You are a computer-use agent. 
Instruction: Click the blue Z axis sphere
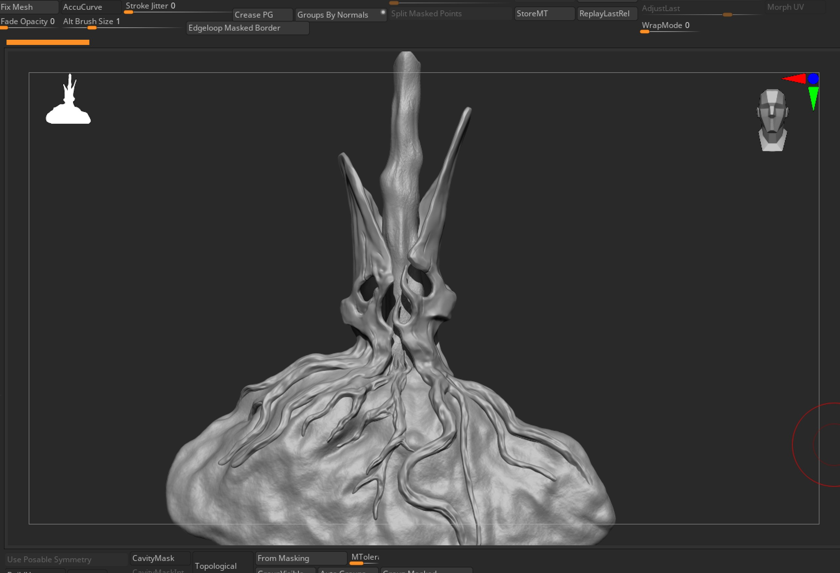pos(813,78)
